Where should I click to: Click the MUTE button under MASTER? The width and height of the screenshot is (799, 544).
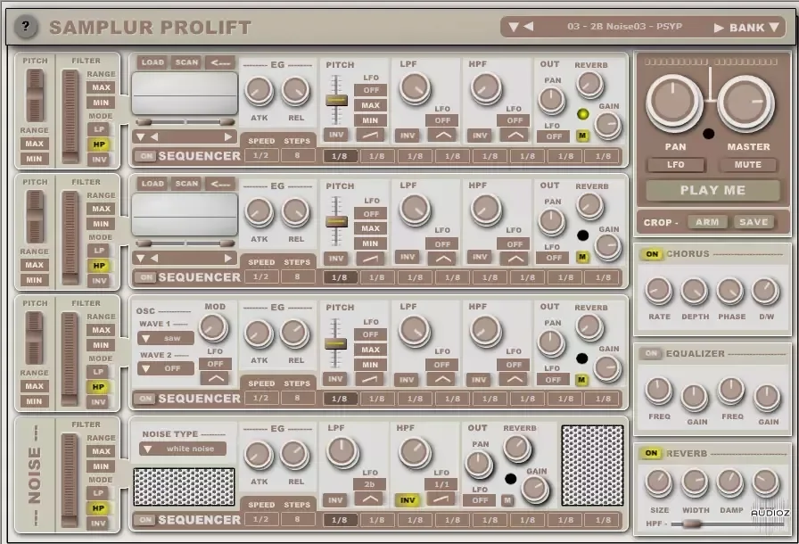tap(748, 165)
